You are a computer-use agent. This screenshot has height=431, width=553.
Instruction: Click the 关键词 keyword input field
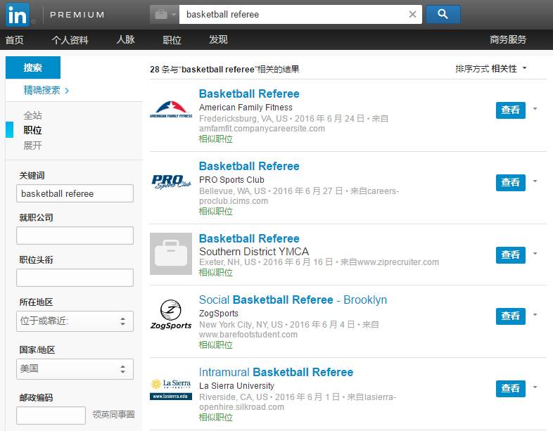coord(75,193)
